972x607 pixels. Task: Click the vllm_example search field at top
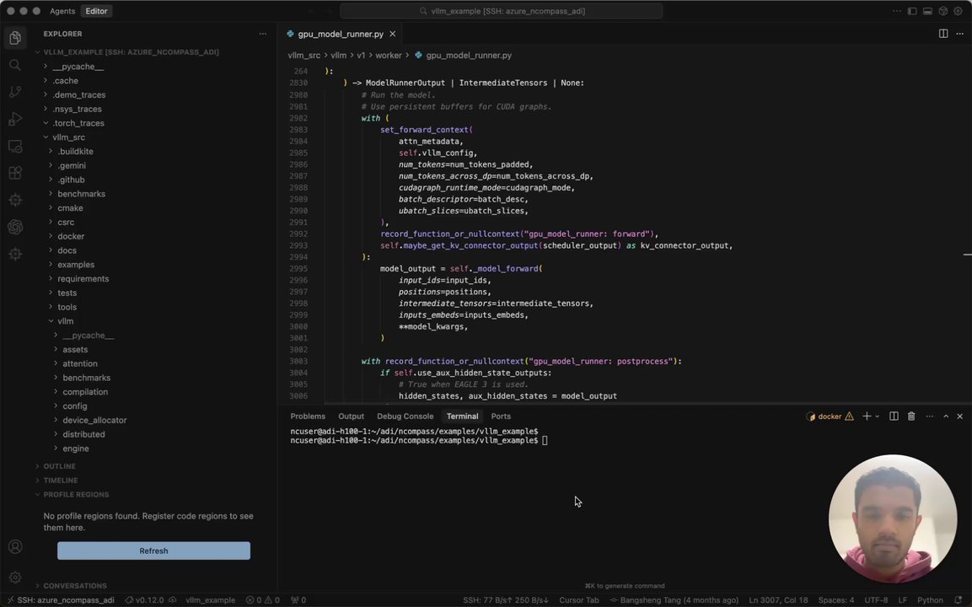click(x=501, y=11)
